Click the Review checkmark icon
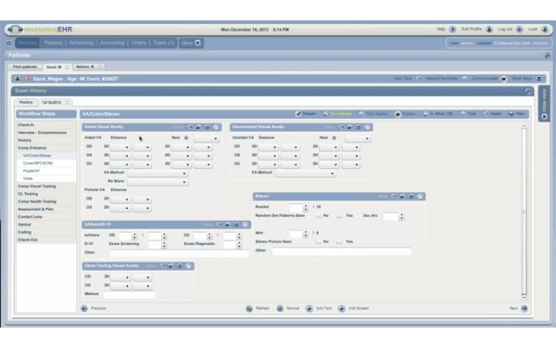 pos(298,114)
